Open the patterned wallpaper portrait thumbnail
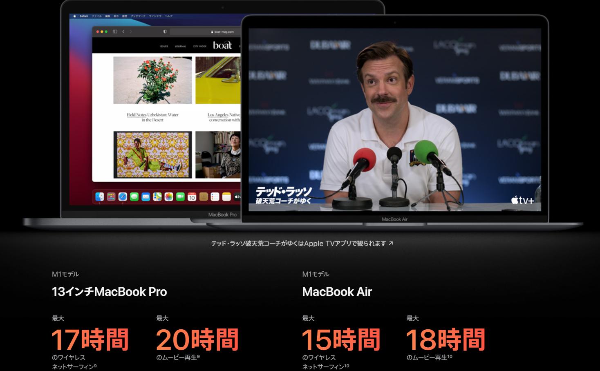The image size is (600, 371). coord(152,155)
